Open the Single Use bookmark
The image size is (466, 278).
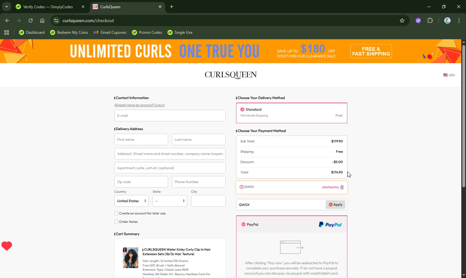pyautogui.click(x=180, y=32)
